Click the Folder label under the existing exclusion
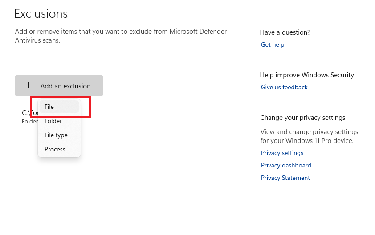Screen dimensions: 375x235 [29, 121]
